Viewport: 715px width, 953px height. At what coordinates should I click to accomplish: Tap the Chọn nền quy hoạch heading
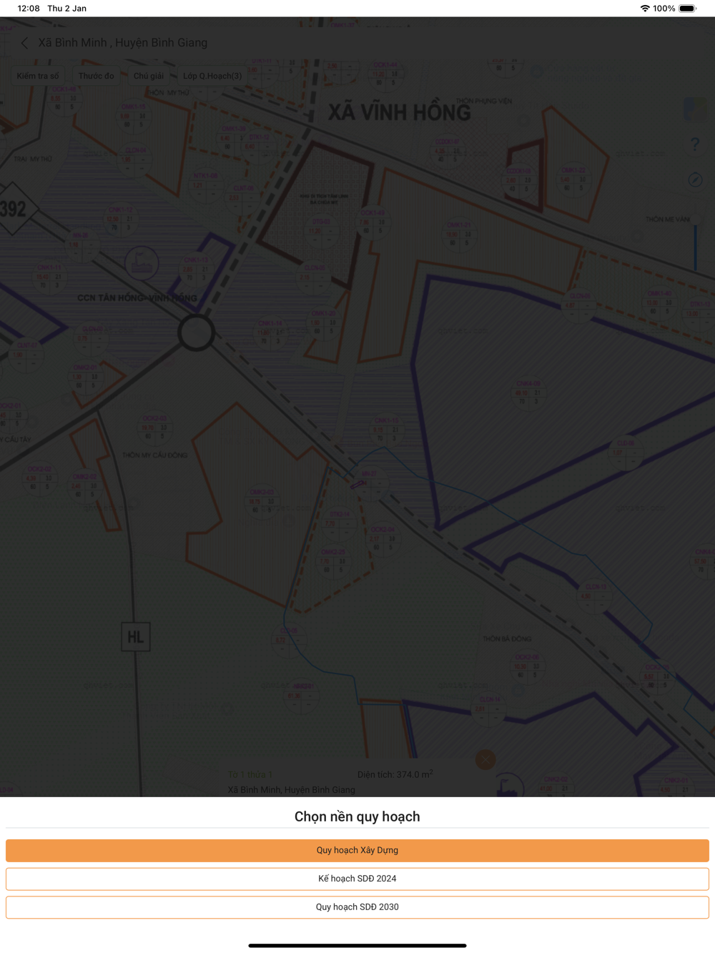[357, 816]
